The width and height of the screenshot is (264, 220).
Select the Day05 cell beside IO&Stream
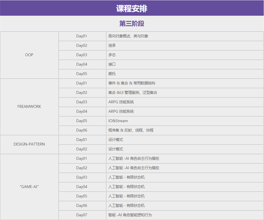(x=82, y=121)
